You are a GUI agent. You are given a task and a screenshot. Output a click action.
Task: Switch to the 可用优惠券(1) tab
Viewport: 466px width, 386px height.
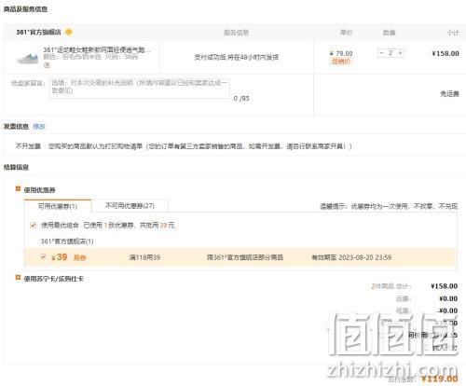(x=58, y=206)
